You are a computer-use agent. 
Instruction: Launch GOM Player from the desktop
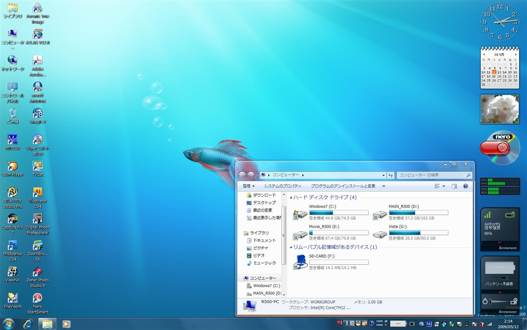[12, 166]
